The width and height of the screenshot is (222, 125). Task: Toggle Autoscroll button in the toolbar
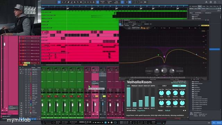[130, 2]
